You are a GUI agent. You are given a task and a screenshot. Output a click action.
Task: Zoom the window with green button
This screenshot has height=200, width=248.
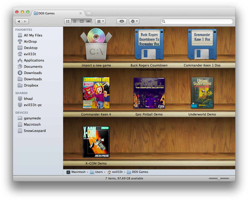coord(28,12)
